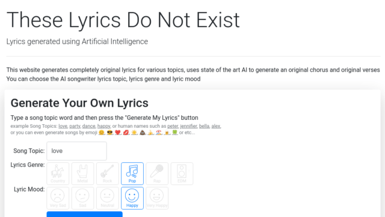Click the 'Generate Your Own Lyrics' heading

[x=79, y=103]
